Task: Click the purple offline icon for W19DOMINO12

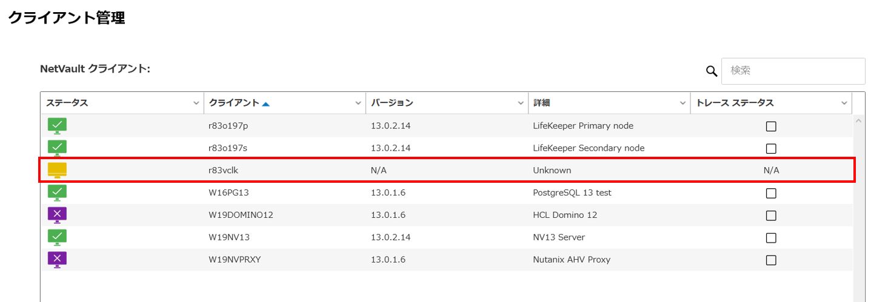Action: (x=57, y=215)
